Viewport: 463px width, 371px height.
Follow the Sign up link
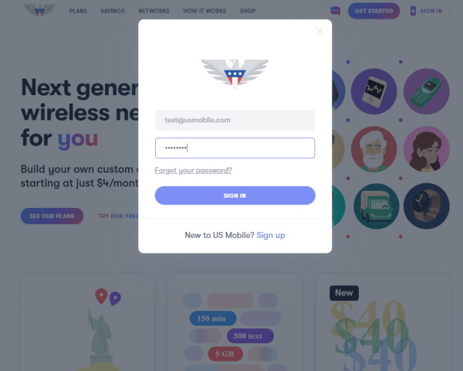(271, 235)
